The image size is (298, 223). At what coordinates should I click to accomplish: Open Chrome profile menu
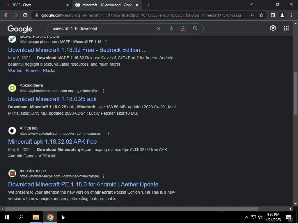pos(282,15)
